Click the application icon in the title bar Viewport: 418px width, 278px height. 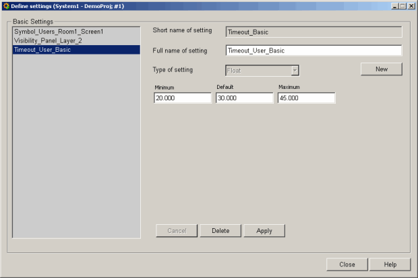pyautogui.click(x=6, y=6)
